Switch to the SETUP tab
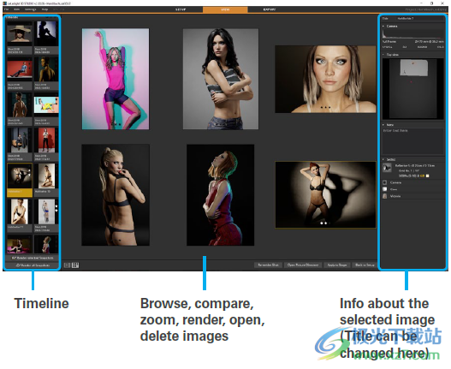Screen dimensions: 451x369 point(181,9)
